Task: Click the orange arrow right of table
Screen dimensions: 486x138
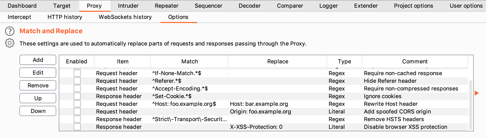Action: click(477, 93)
